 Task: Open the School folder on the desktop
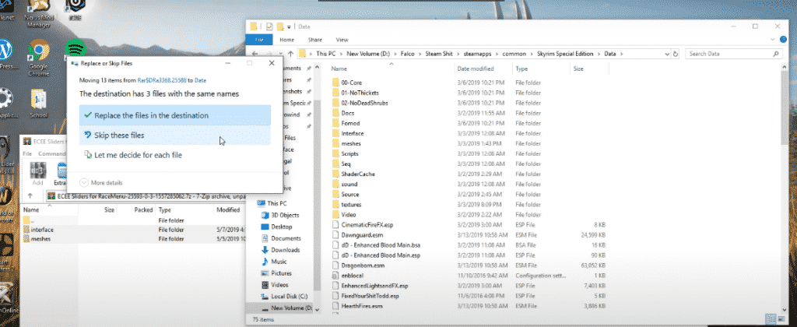tap(39, 104)
